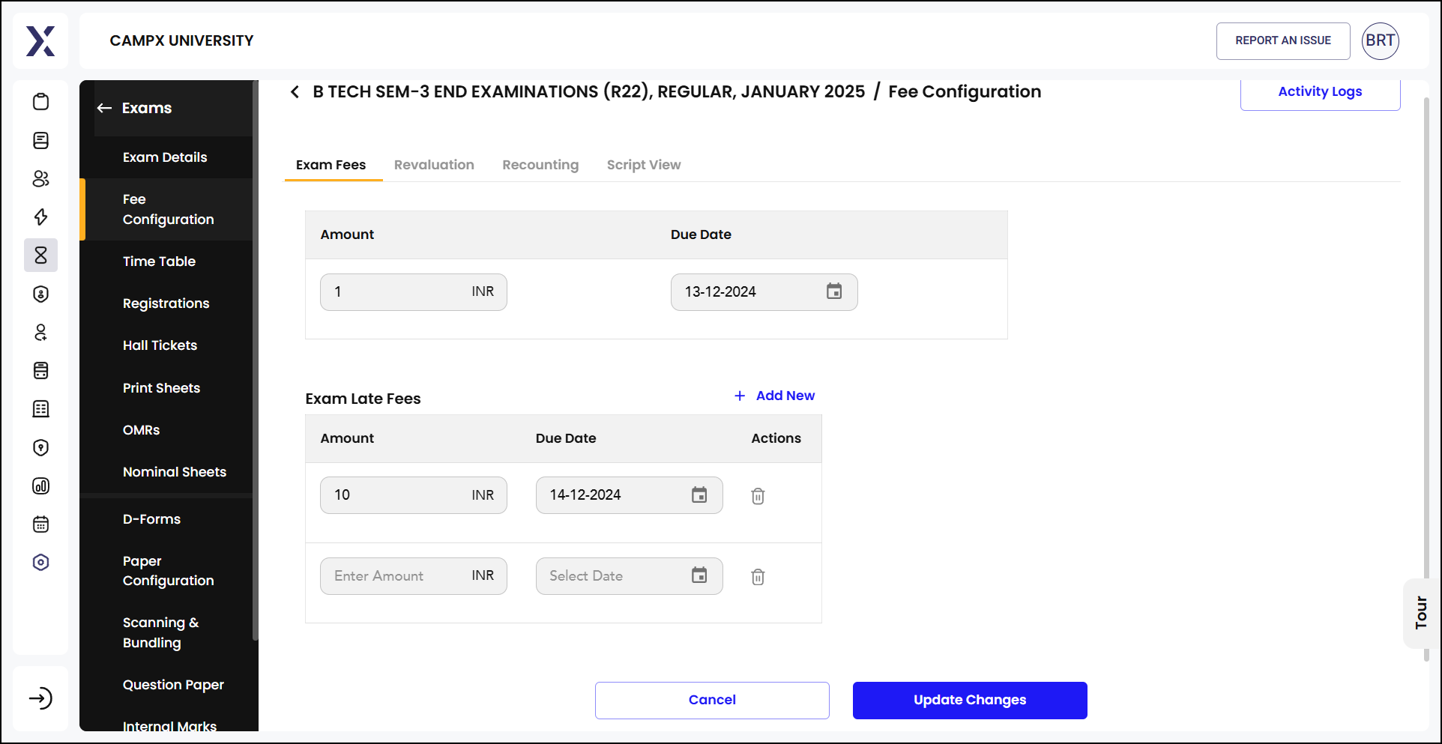Open the hexagon settings icon in left rail
Image resolution: width=1442 pixels, height=744 pixels.
[x=41, y=562]
